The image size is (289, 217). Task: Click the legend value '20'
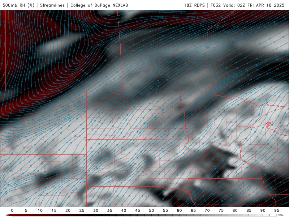68,210
